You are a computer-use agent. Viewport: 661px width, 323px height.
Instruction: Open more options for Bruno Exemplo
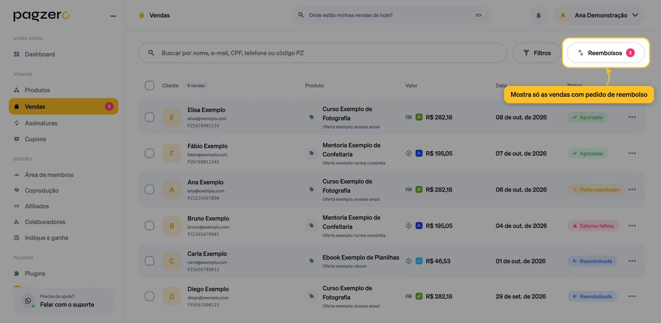(632, 226)
